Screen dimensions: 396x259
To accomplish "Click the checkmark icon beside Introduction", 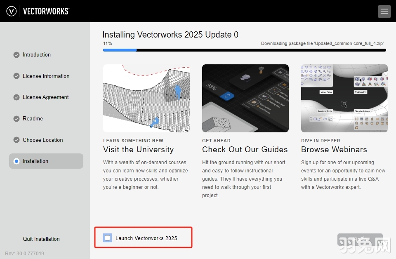I will (16, 54).
